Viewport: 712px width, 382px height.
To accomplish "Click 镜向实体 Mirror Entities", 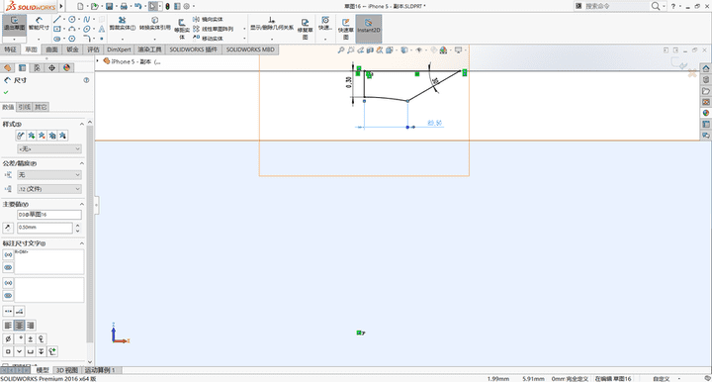I will tap(208, 19).
